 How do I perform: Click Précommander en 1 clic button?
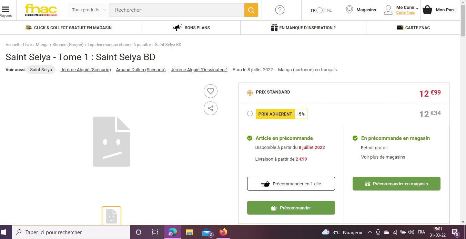pyautogui.click(x=291, y=184)
